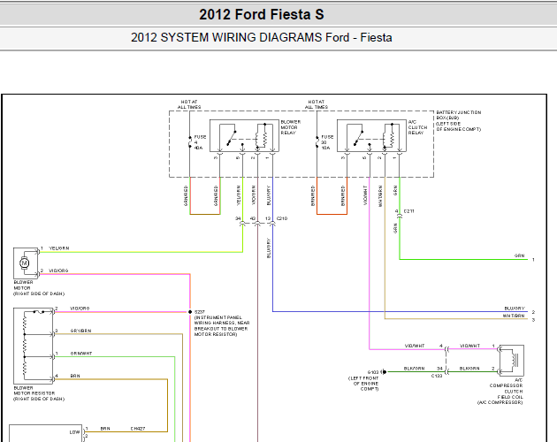This screenshot has width=557, height=442.
Task: Click the vertical YEL/GRN label under blower relay
Action: (239, 195)
